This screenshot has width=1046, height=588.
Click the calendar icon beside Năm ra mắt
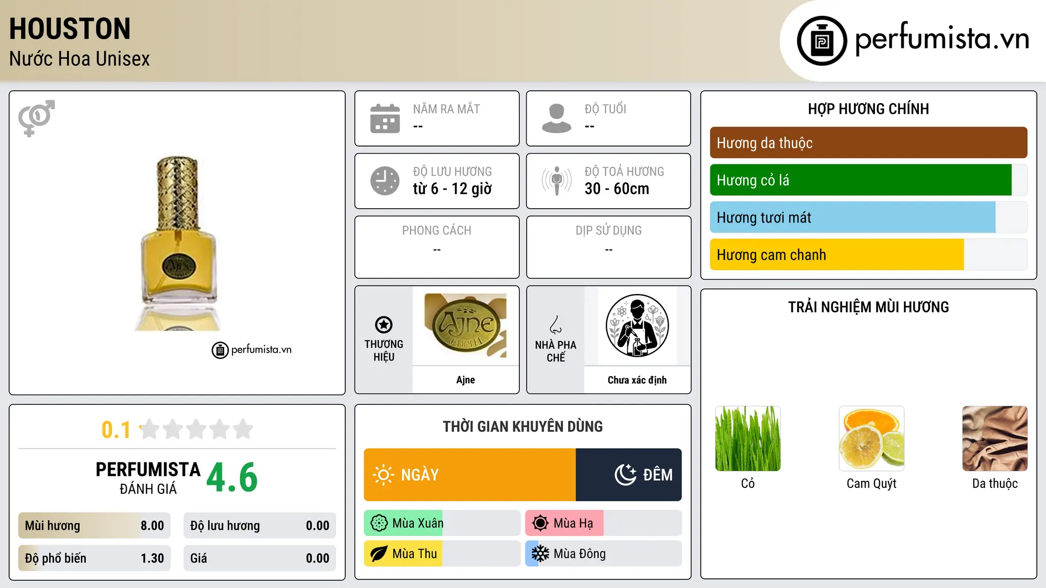385,118
